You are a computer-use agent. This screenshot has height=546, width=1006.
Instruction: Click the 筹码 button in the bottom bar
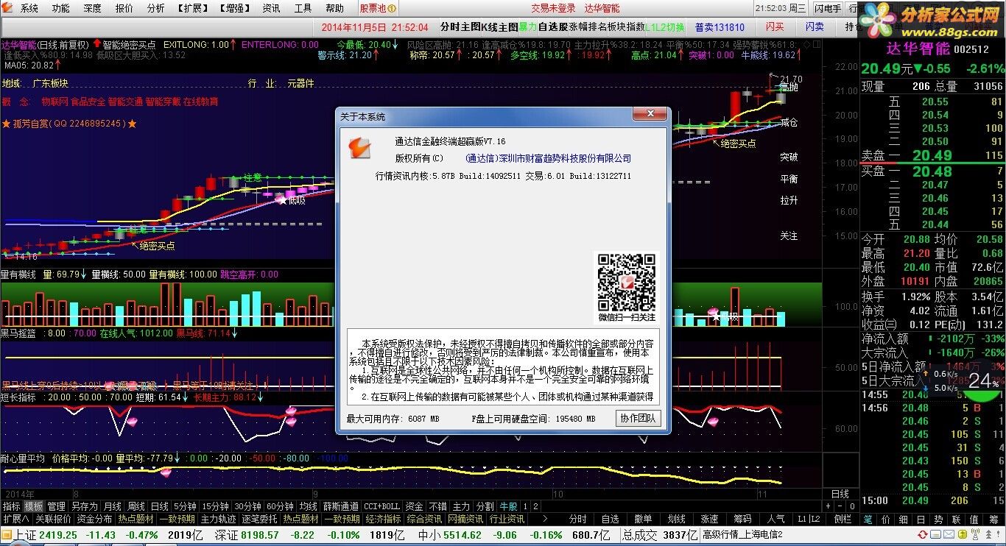pyautogui.click(x=742, y=519)
